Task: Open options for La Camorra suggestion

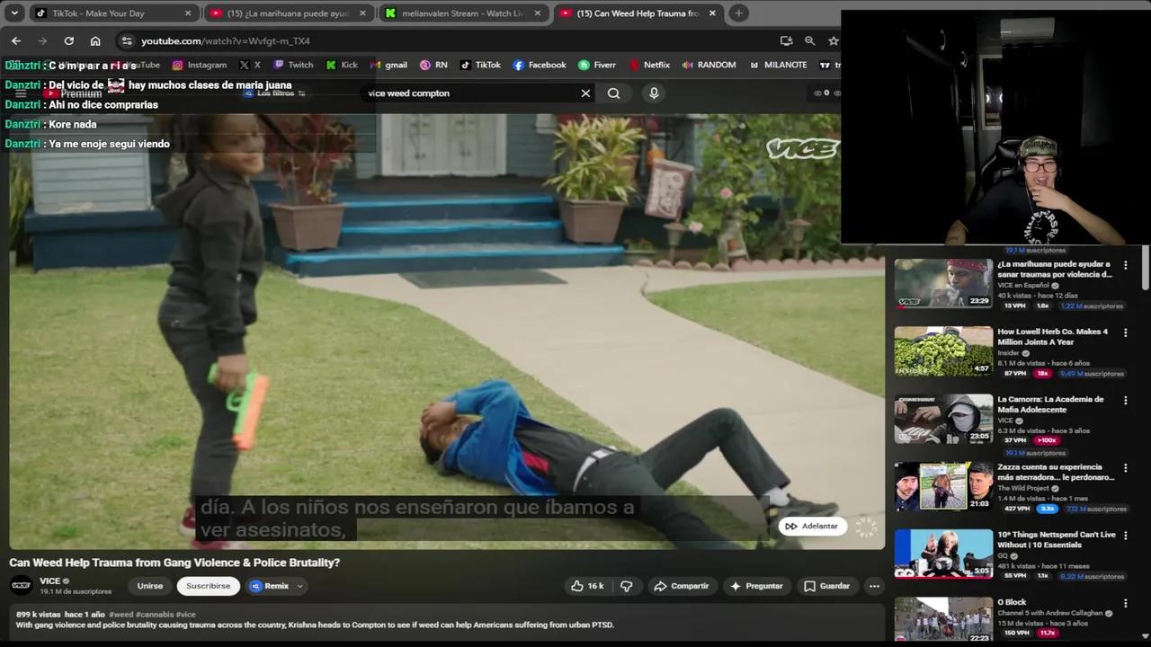Action: pos(1125,400)
